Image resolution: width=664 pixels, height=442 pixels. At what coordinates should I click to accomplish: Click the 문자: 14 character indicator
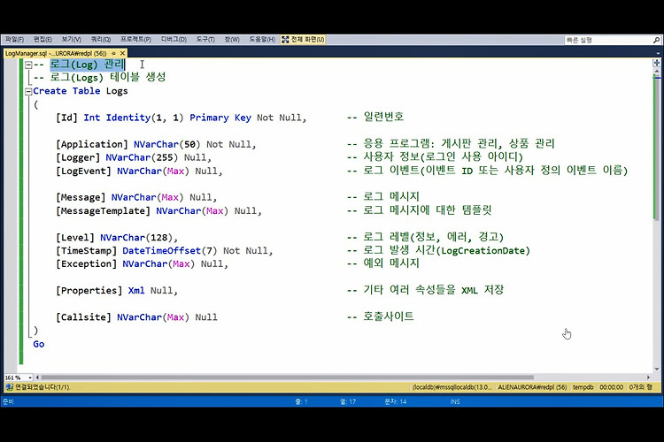click(x=395, y=401)
